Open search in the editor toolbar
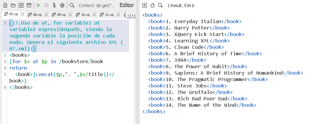The height and width of the screenshot is (124, 311). pos(72,5)
